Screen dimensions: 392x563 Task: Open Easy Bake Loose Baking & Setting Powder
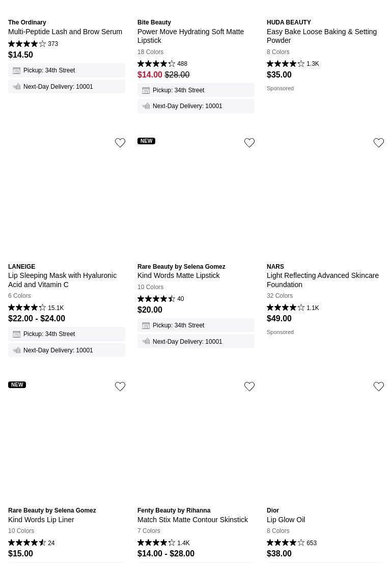coord(322,36)
